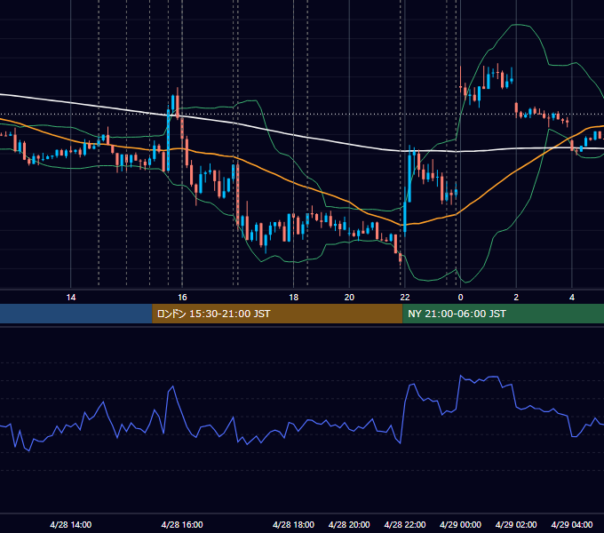Click the 4/29 02:00 date label
Image resolution: width=604 pixels, height=533 pixels.
pos(516,524)
